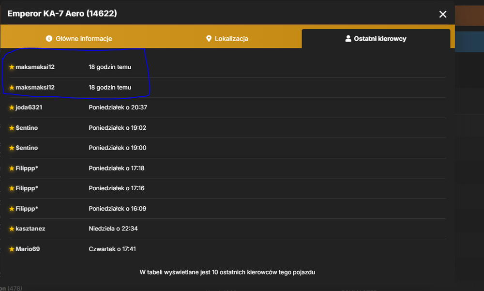Click the location pin icon in Lokalizacja tab
The image size is (484, 291).
[x=209, y=39]
